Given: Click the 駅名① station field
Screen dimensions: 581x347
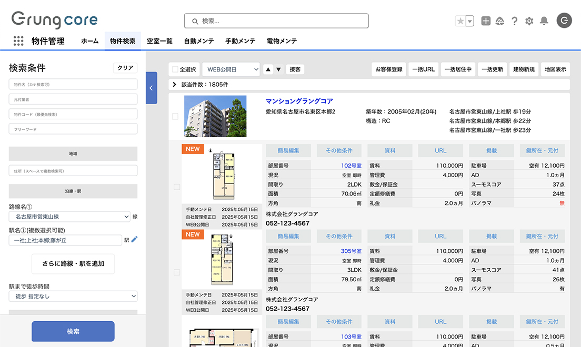Looking at the screenshot, I should [x=65, y=240].
